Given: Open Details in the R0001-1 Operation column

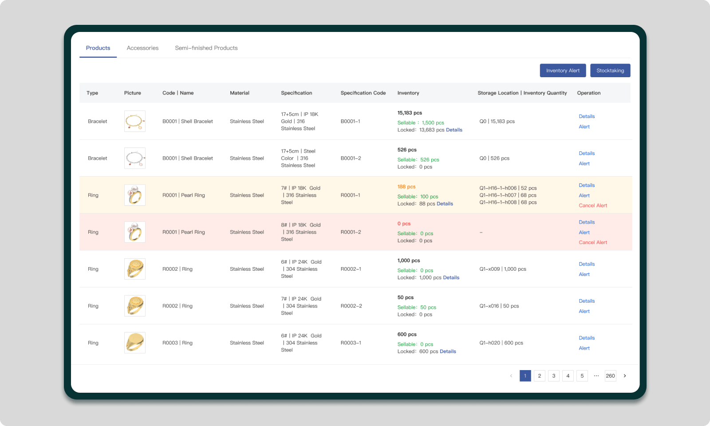Looking at the screenshot, I should point(587,185).
